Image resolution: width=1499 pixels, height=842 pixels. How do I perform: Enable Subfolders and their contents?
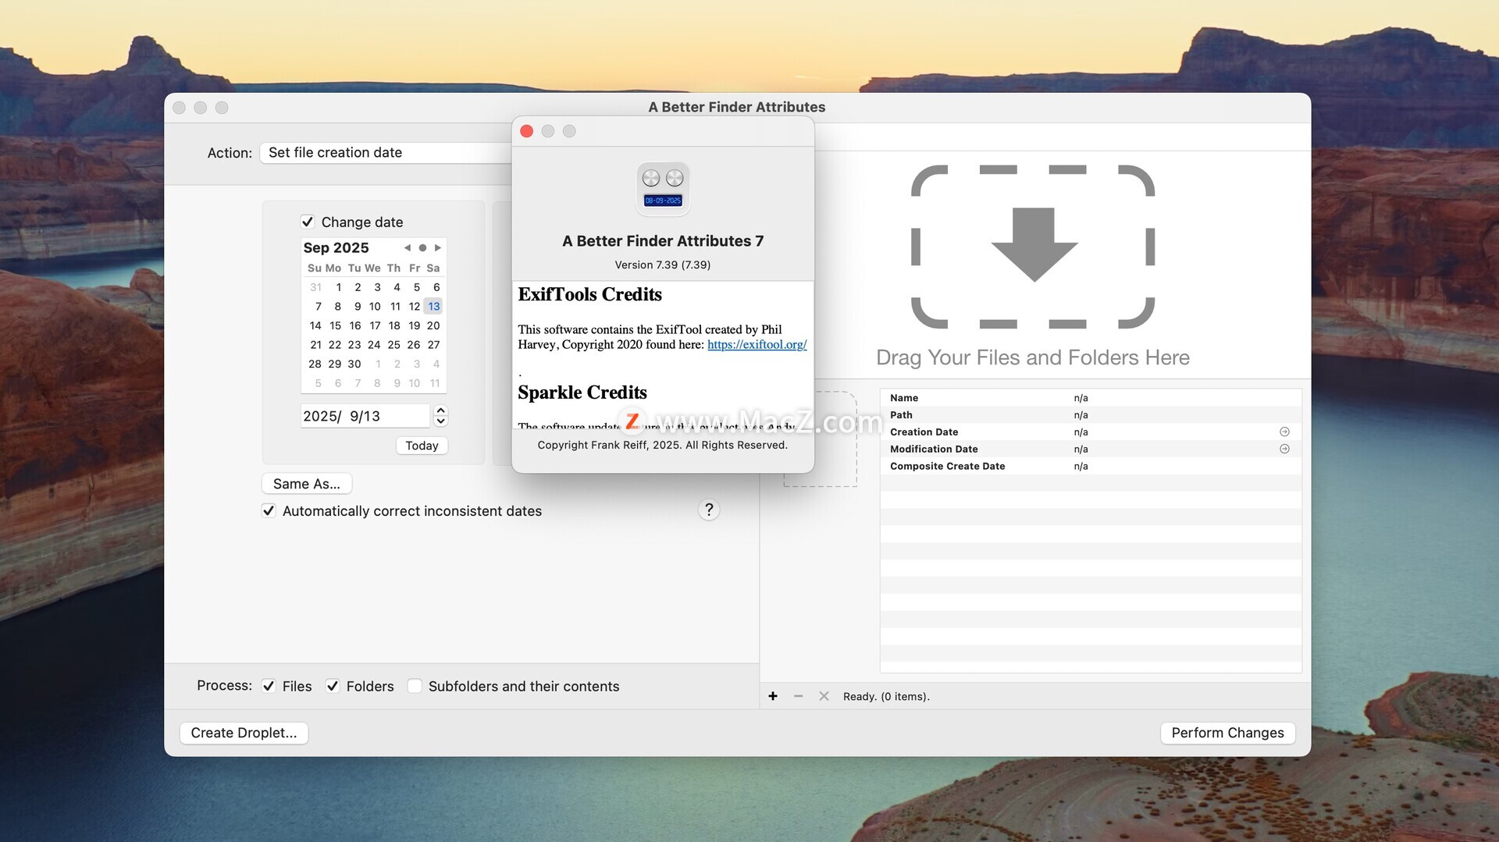415,686
